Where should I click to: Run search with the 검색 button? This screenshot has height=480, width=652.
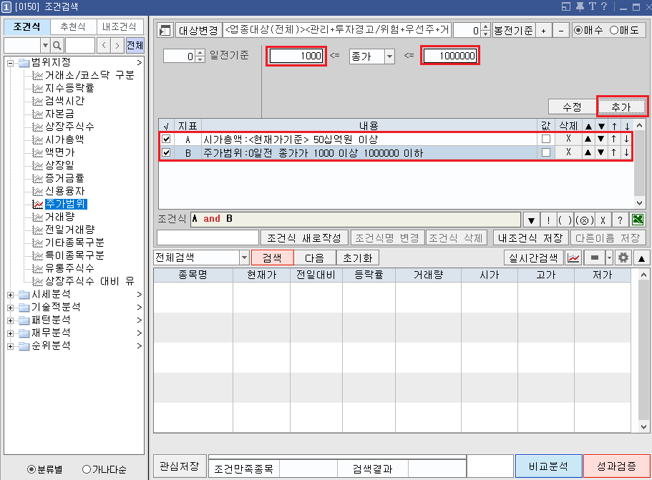(x=273, y=258)
